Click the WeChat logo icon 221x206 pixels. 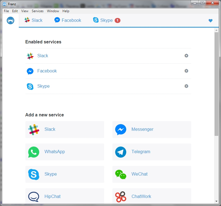(x=121, y=174)
